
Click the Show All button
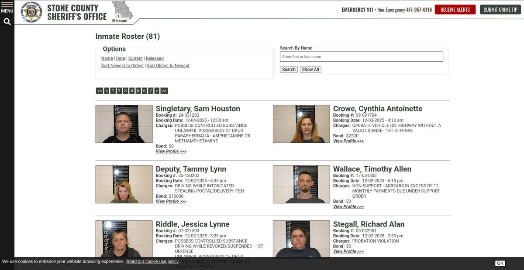pyautogui.click(x=310, y=69)
